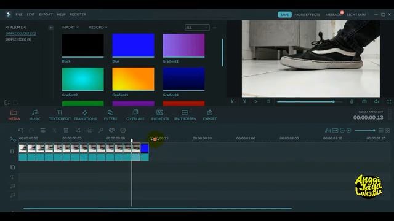This screenshot has height=221, width=394.
Task: Switch to the FILTERS tab
Action: pyautogui.click(x=110, y=115)
